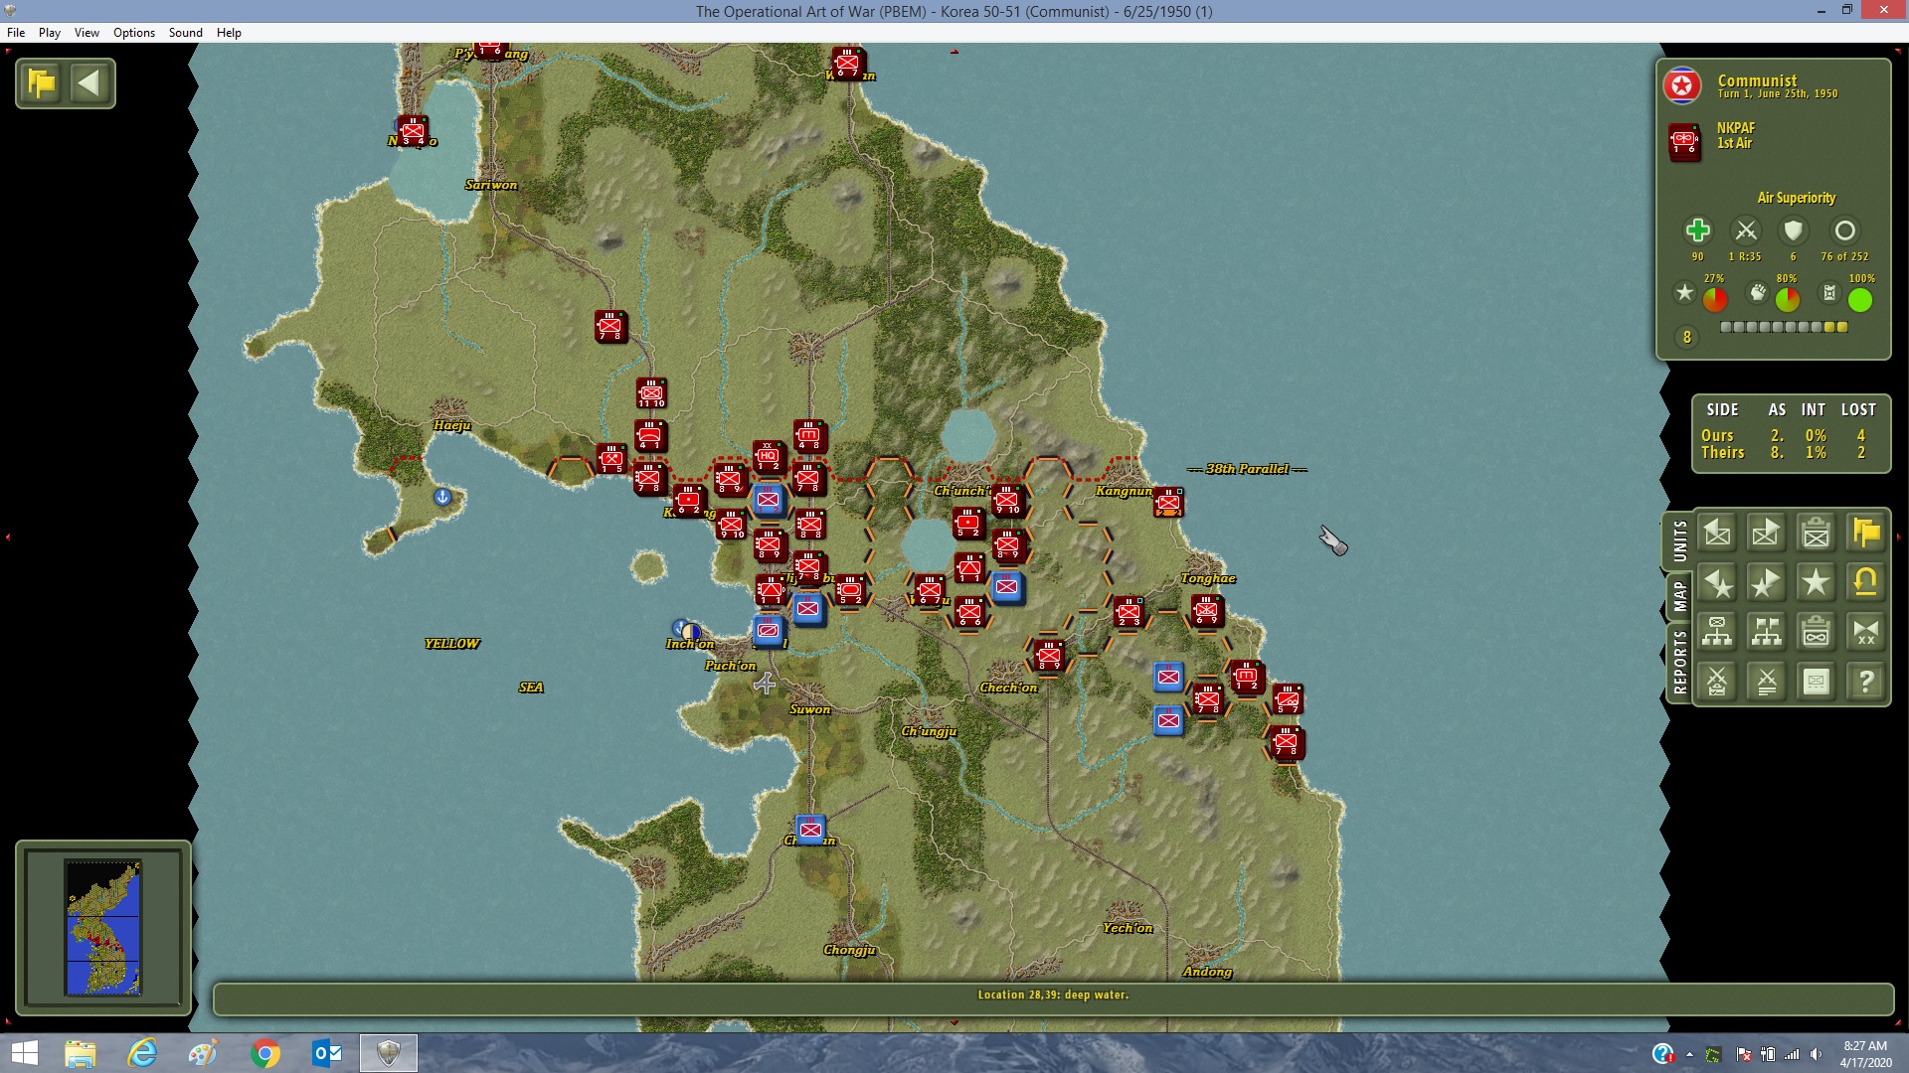
Task: Click the XX division bowtie icon
Action: [x=1865, y=632]
